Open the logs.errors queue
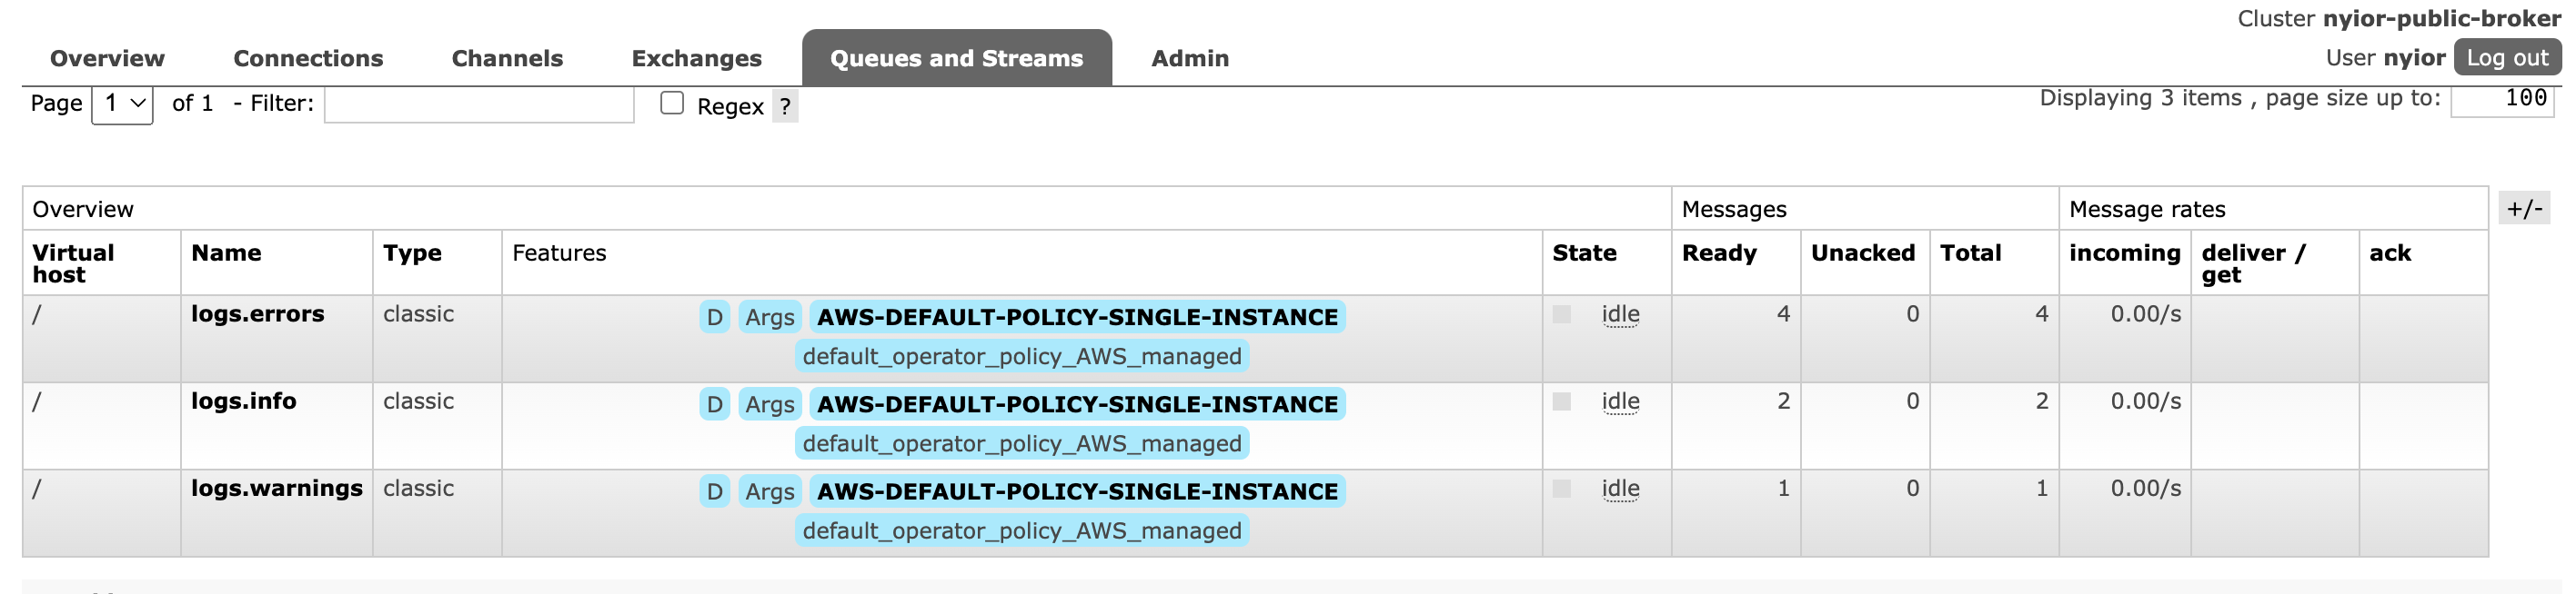 coord(258,313)
